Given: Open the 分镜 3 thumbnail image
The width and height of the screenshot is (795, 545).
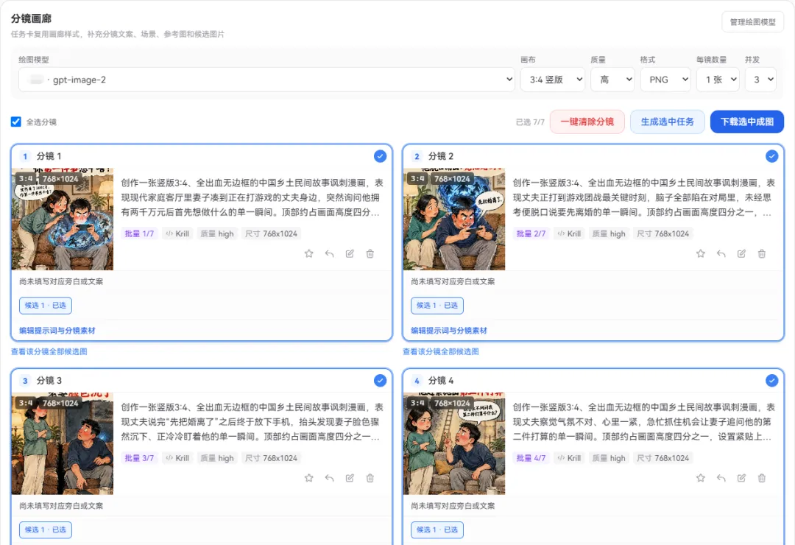Looking at the screenshot, I should (63, 443).
